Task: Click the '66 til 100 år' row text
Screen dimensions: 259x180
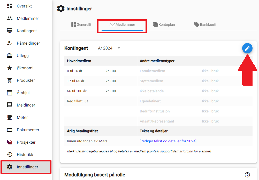Action: 77,91
